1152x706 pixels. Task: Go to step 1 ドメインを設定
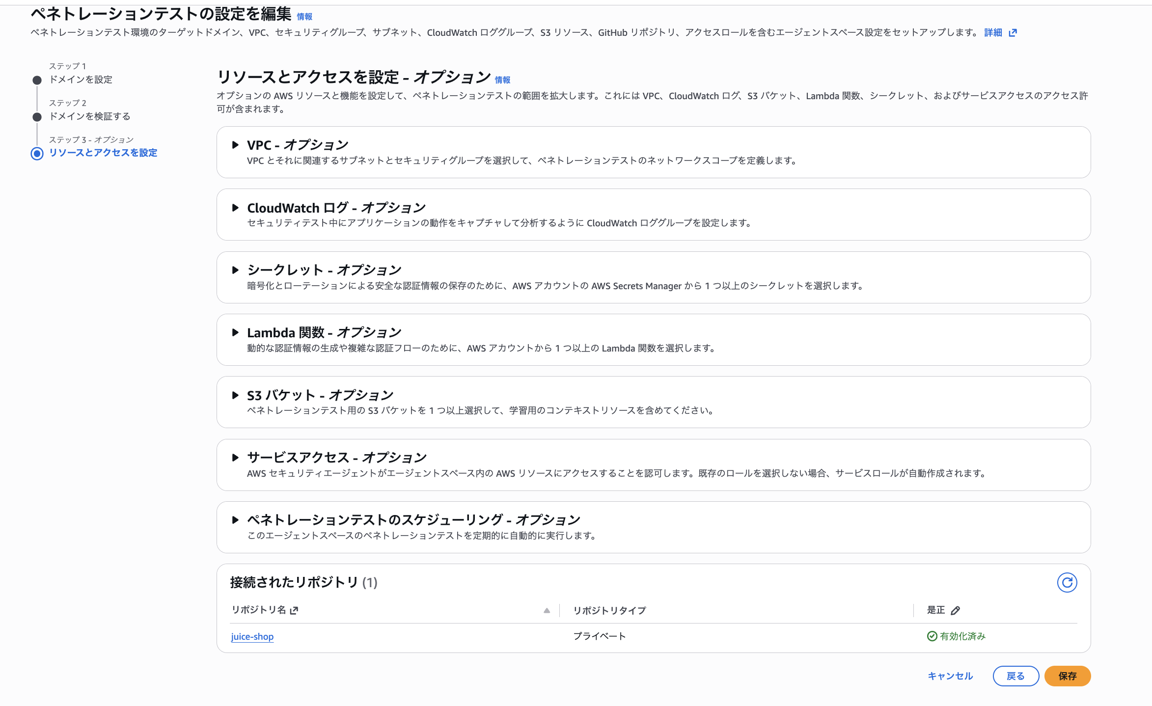pyautogui.click(x=81, y=80)
